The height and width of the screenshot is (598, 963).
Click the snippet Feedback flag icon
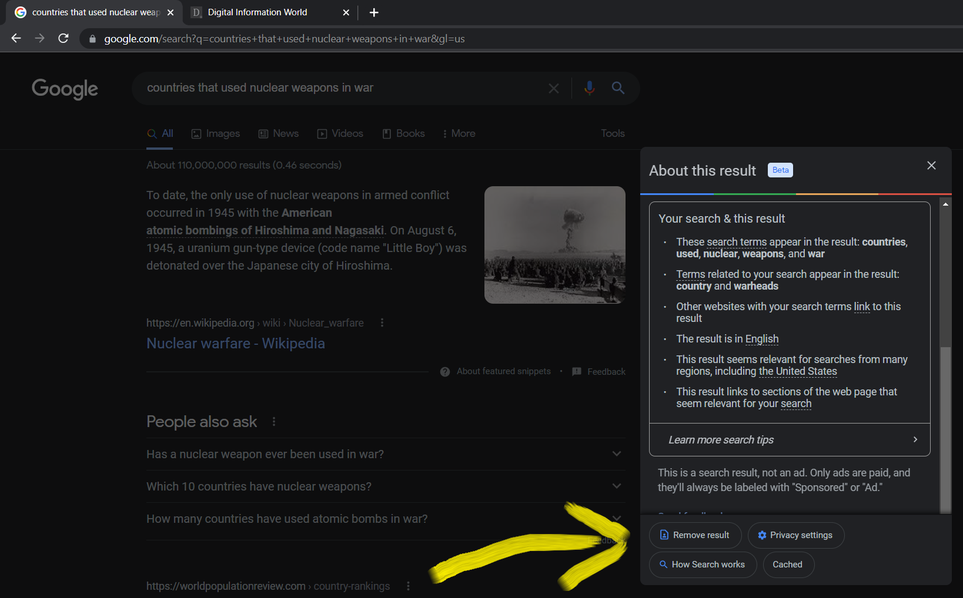pos(577,372)
